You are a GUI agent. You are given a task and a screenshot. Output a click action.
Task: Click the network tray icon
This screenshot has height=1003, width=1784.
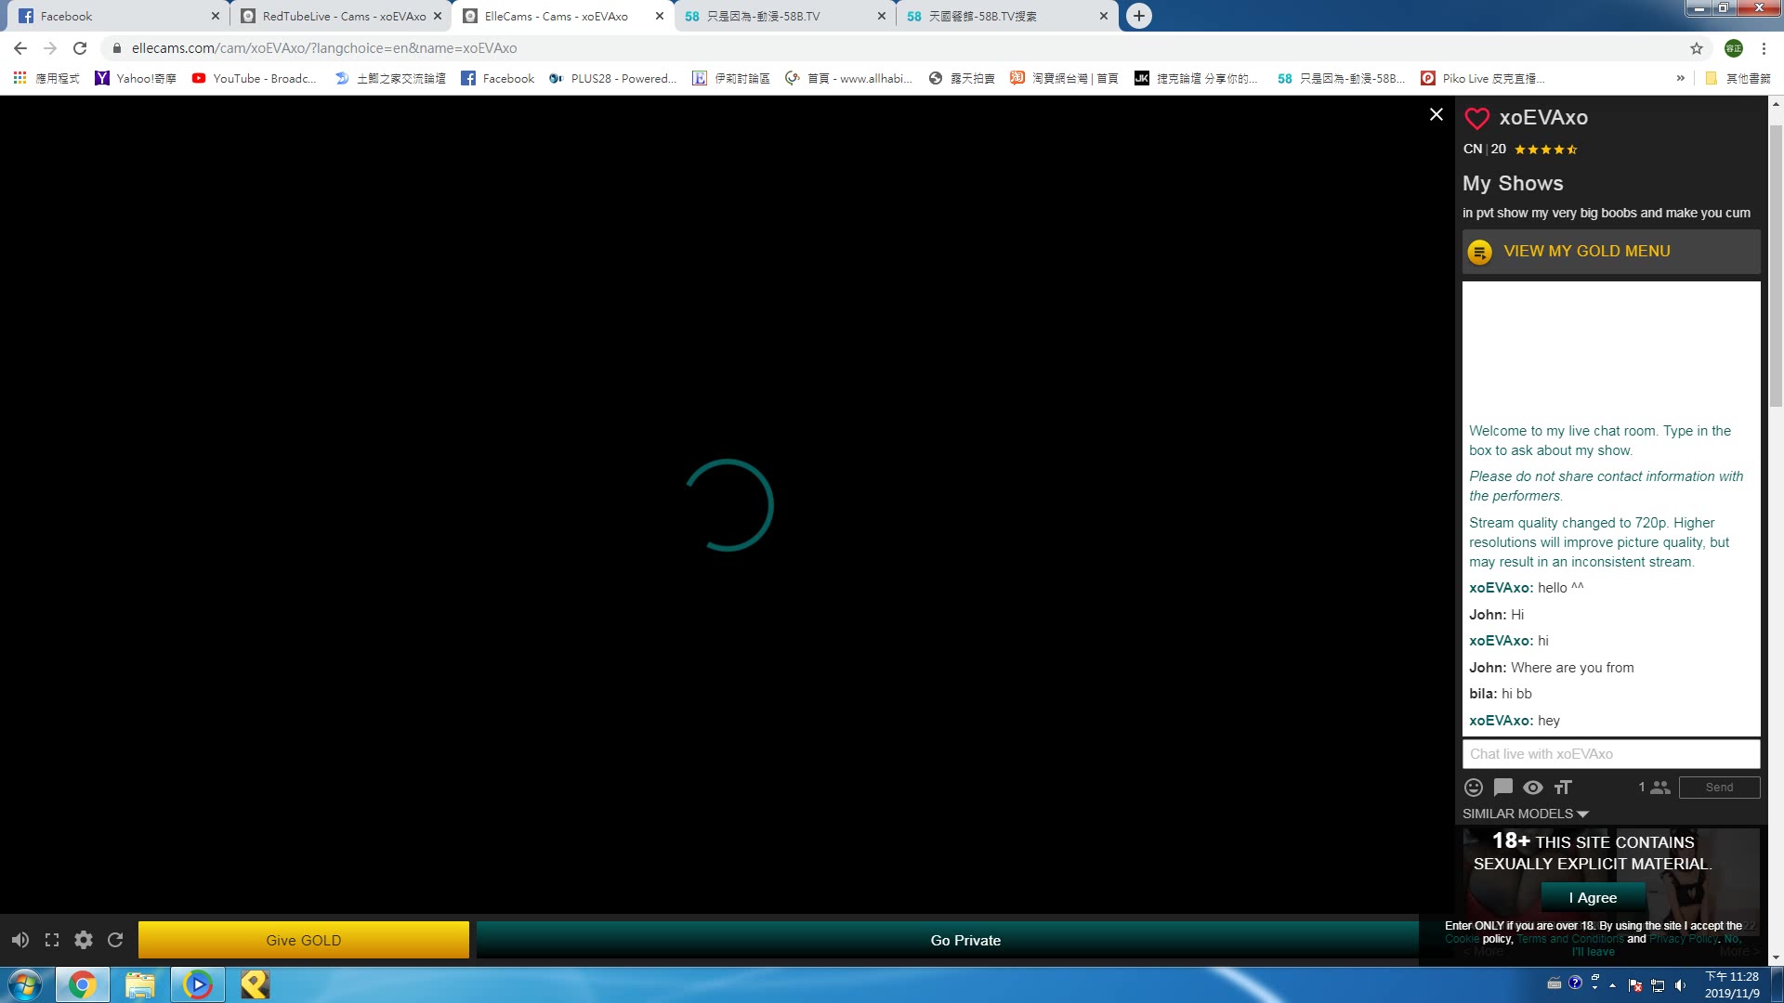tap(1658, 985)
